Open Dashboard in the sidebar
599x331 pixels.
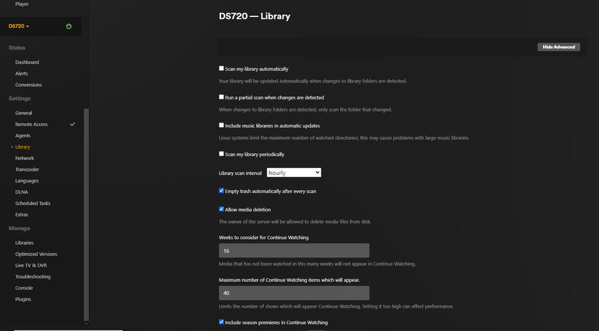pos(27,62)
